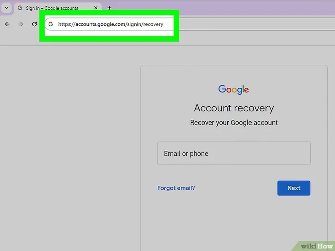Open a new tab with the plus icon
This screenshot has width=335, height=251.
point(110,8)
